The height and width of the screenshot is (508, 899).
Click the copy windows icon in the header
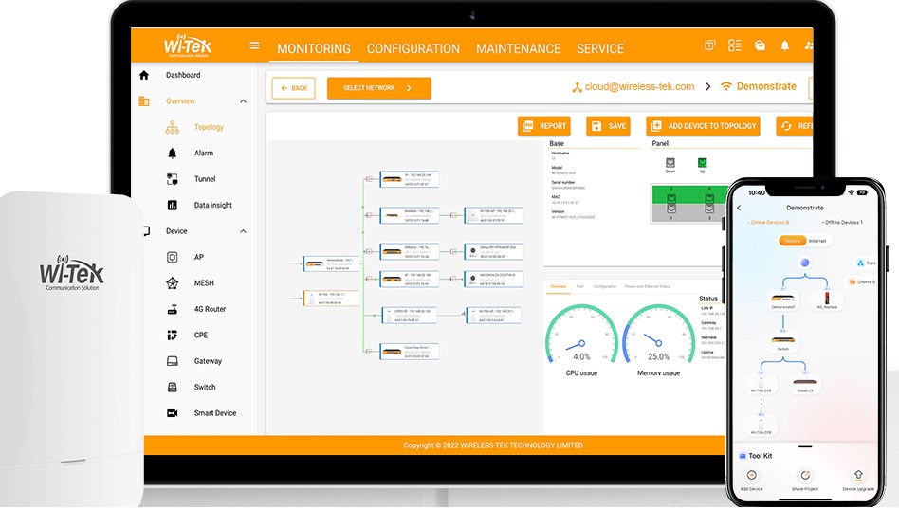[x=709, y=45]
